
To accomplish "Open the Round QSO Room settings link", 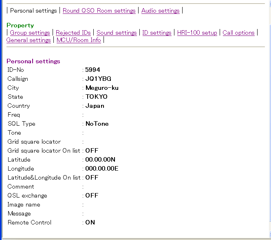I will click(99, 11).
